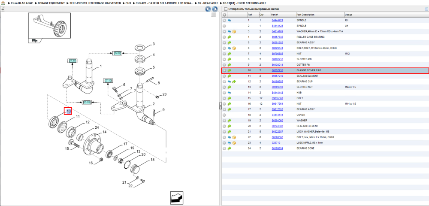Viewport: 429px width, 206px height.
Task: Open part number link 80357733
Action: [x=277, y=70]
